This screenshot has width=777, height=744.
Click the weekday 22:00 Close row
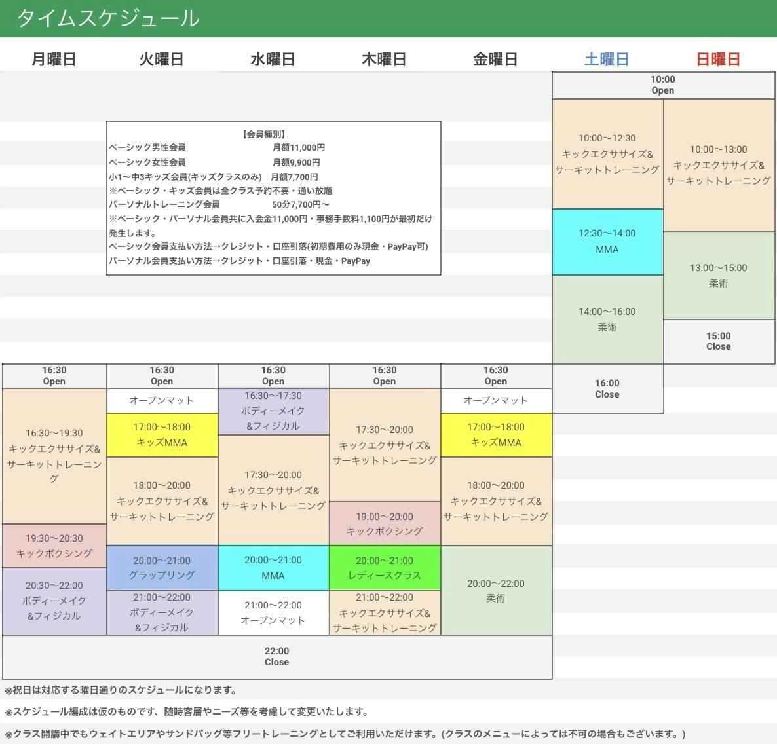coord(277,656)
